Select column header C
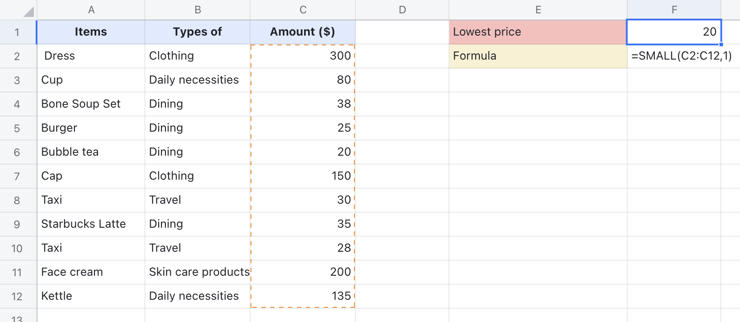The image size is (740, 322). pyautogui.click(x=302, y=9)
